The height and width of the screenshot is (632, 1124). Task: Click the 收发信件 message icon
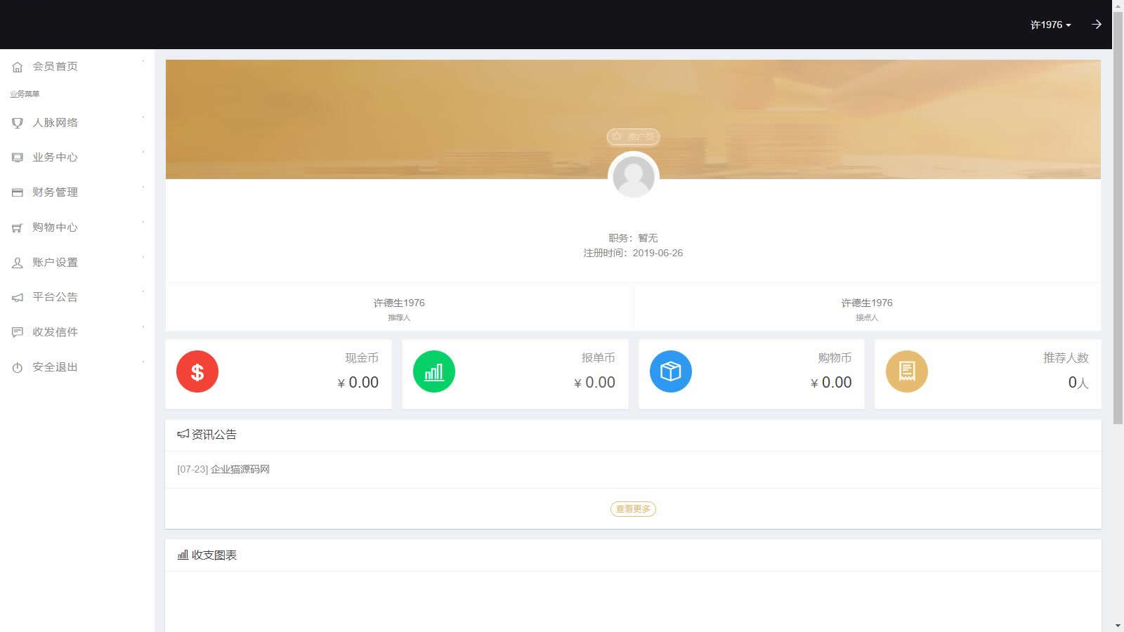click(x=17, y=331)
